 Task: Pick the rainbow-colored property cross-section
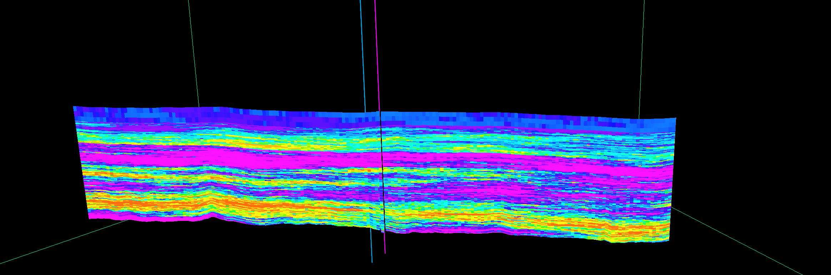tap(375, 175)
